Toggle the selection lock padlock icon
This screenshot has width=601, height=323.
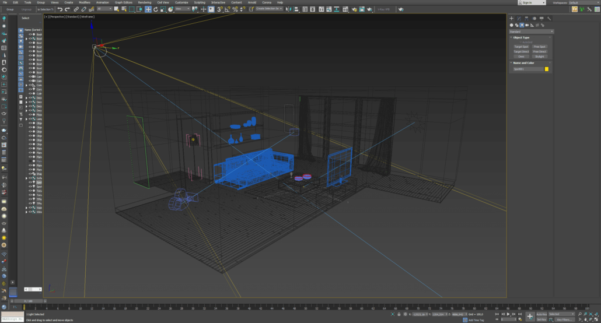[399, 314]
